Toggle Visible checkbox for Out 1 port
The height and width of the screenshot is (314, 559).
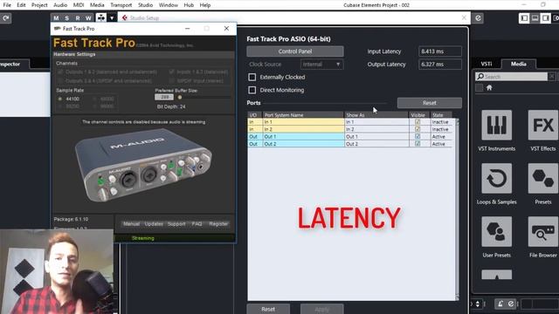[x=418, y=136]
